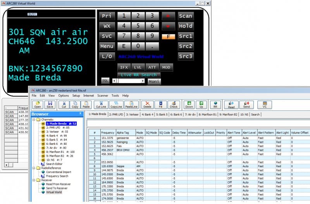This screenshot has width=310, height=204.
Task: Select Read From Receiver tree item
Action: (59, 184)
